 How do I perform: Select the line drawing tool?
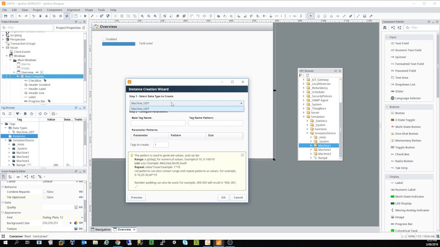pos(358,16)
